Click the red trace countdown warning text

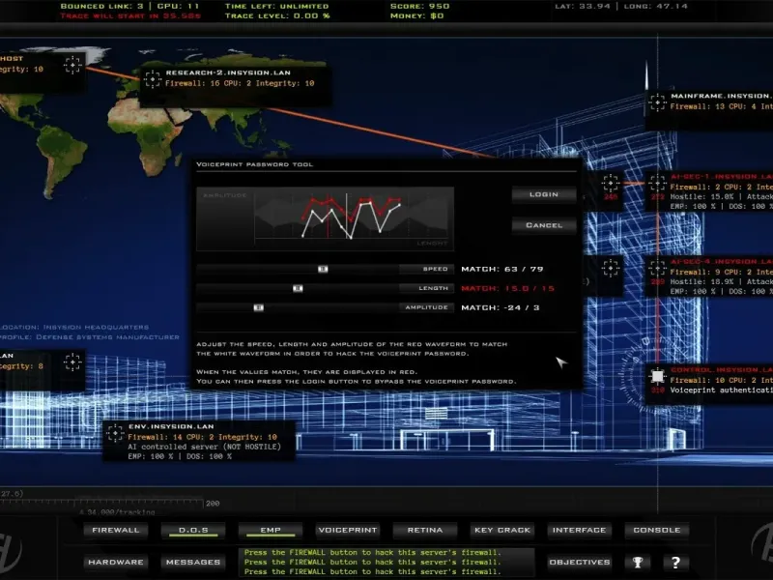coord(130,15)
